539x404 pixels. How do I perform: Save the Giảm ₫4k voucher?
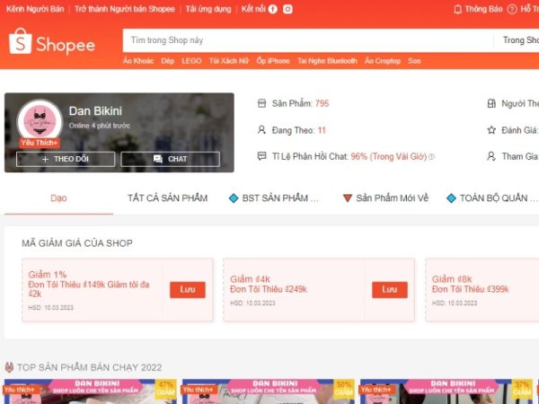pos(389,289)
